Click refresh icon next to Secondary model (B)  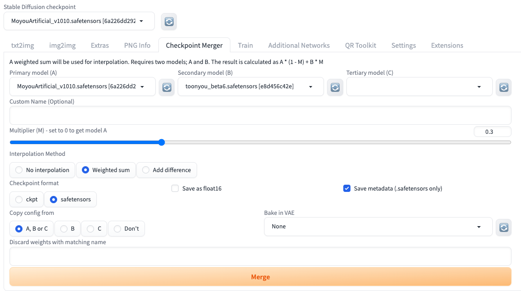click(x=335, y=87)
